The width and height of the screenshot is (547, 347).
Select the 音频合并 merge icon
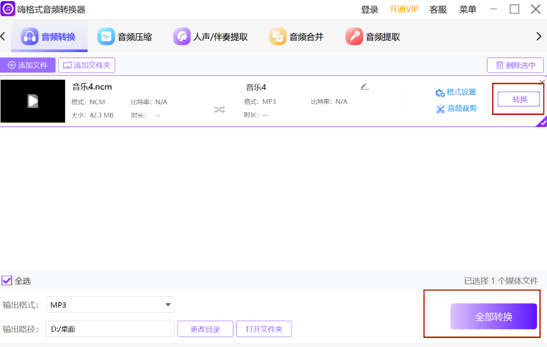[x=278, y=36]
